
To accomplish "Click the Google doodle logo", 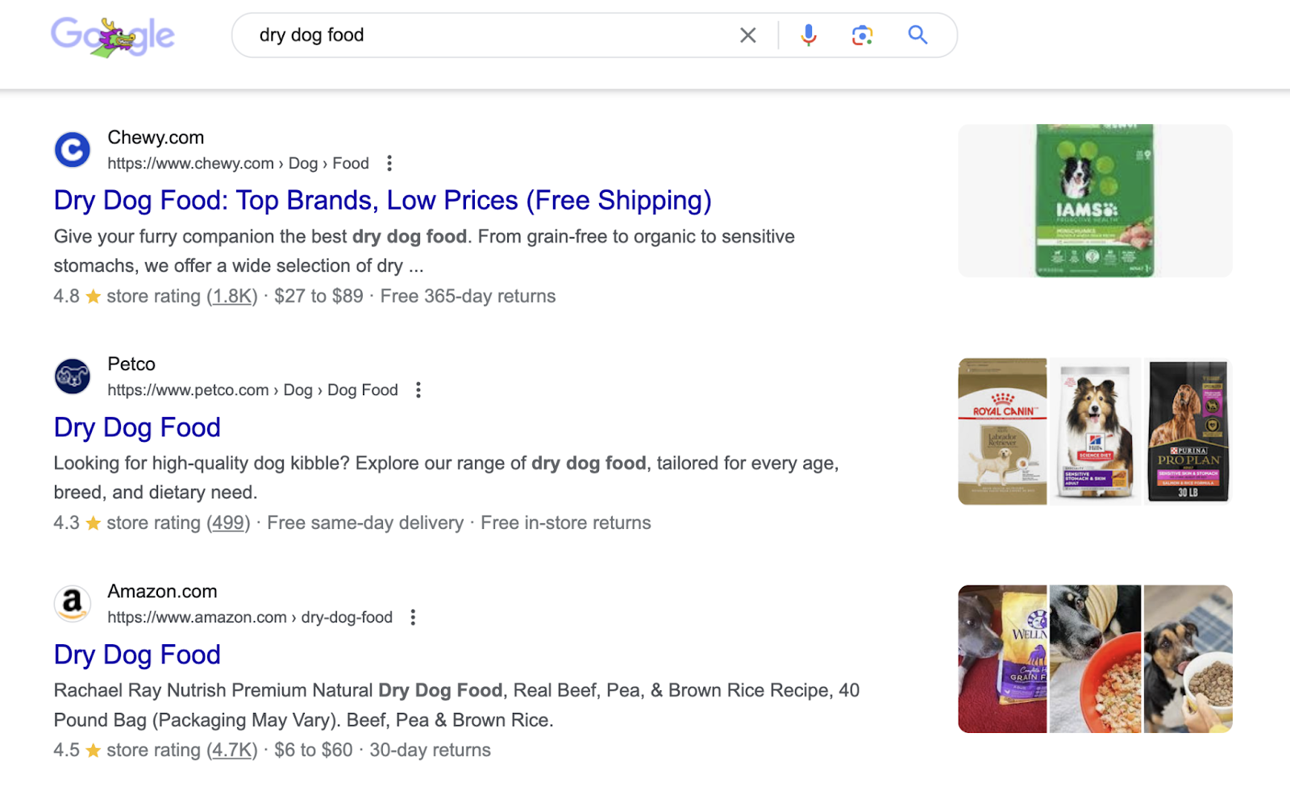I will [112, 35].
